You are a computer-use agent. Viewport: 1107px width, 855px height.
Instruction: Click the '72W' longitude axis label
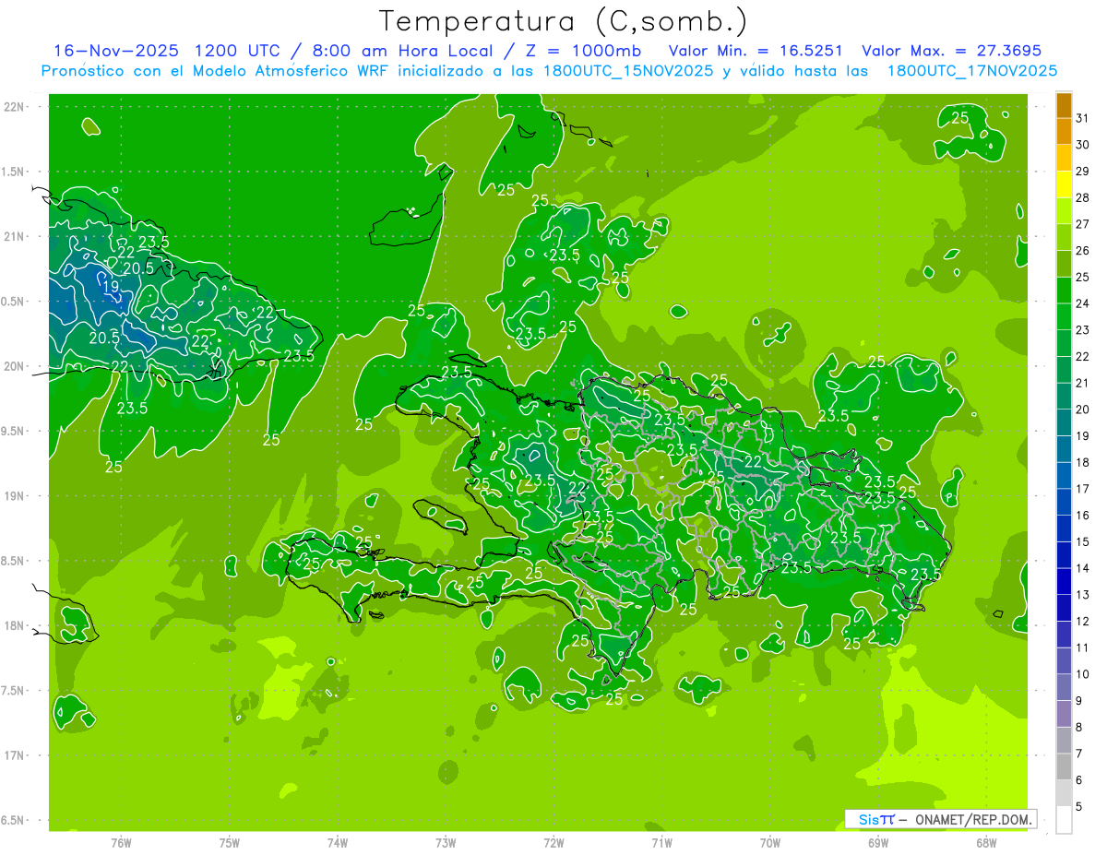[x=554, y=842]
